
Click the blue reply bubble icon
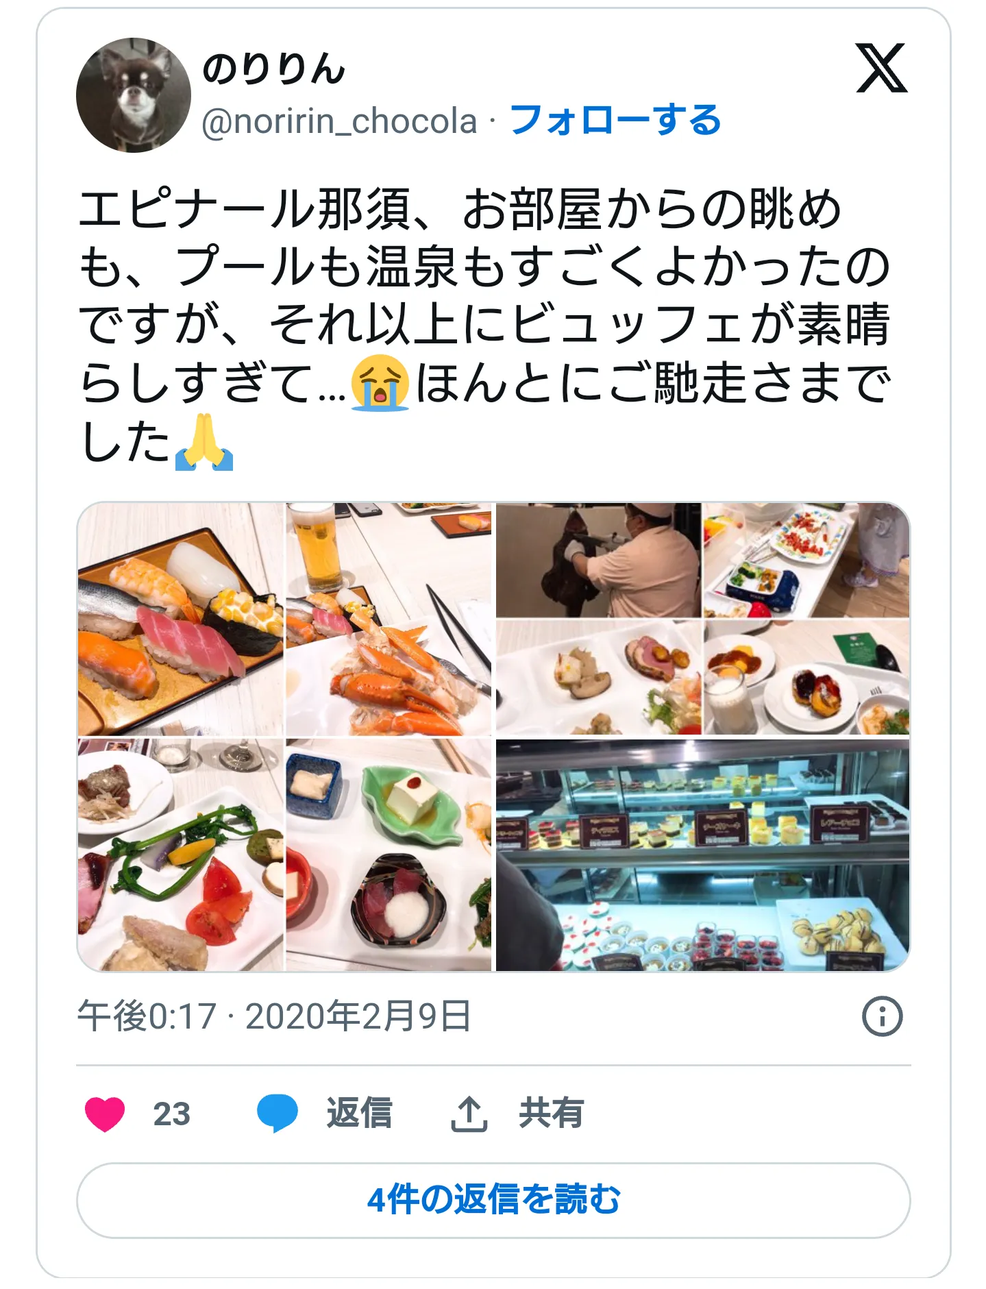point(278,1114)
